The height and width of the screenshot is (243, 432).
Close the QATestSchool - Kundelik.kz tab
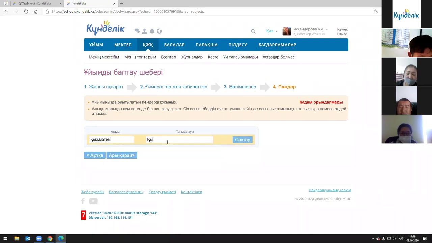coord(61,4)
